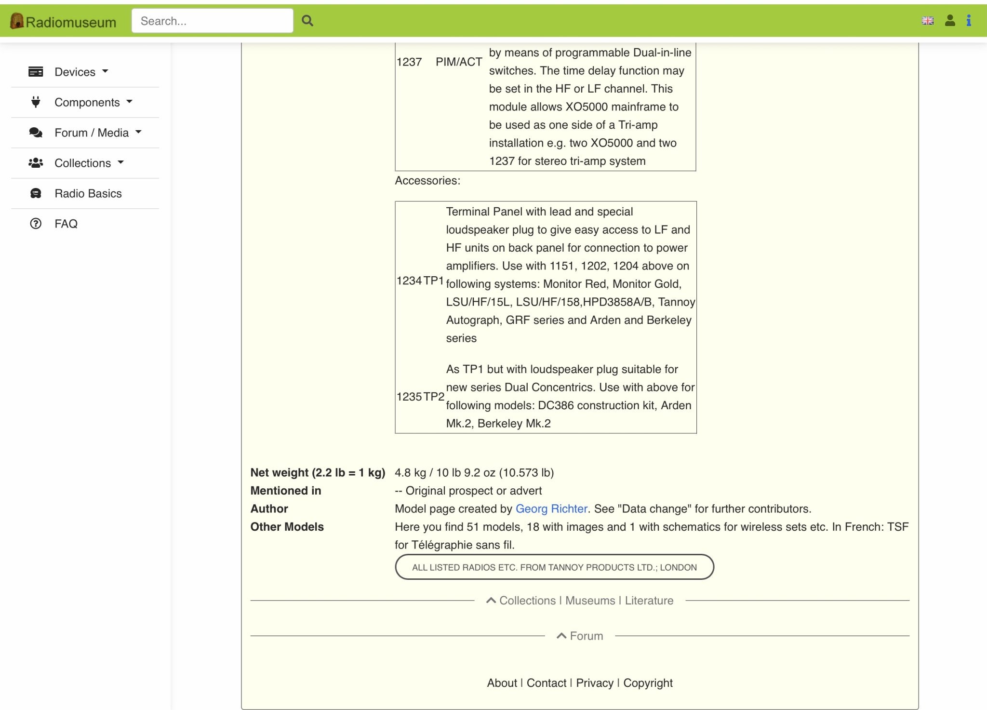987x710 pixels.
Task: Select the '1234' accessory cell
Action: coord(409,281)
